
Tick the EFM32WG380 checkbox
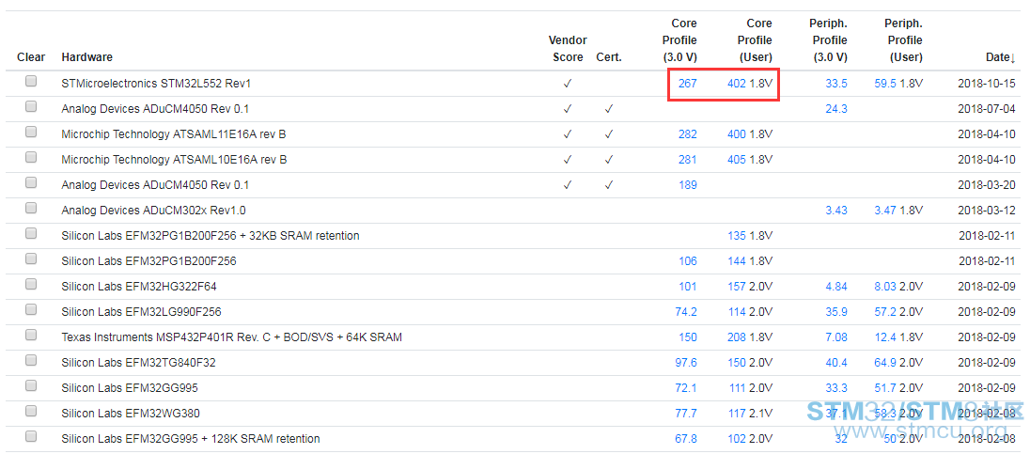tap(31, 411)
